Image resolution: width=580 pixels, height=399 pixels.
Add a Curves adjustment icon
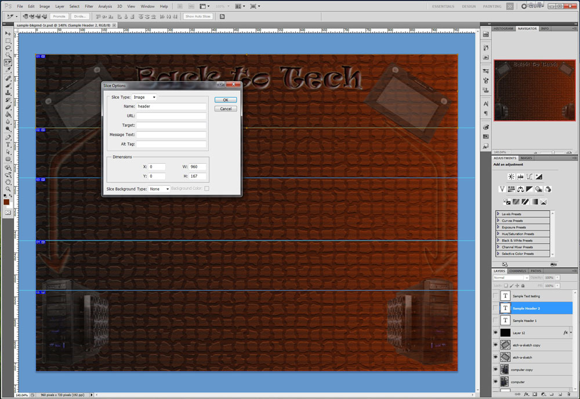coord(530,177)
